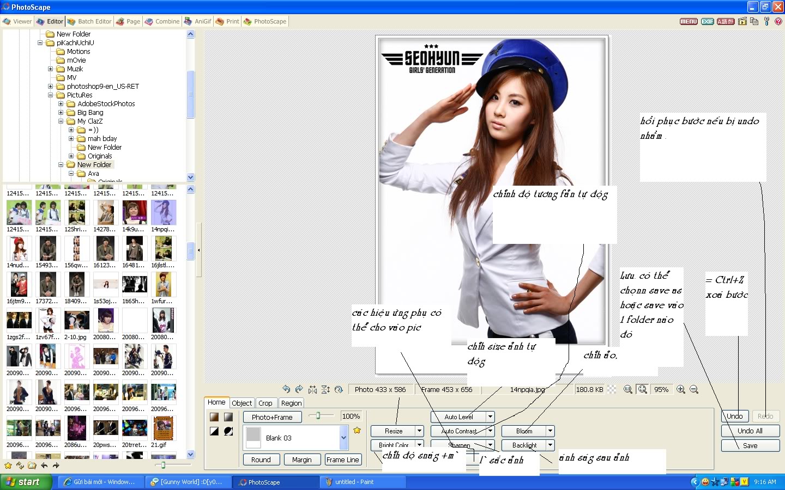Click the back arrow under the thumbnails
The width and height of the screenshot is (785, 490).
(44, 465)
